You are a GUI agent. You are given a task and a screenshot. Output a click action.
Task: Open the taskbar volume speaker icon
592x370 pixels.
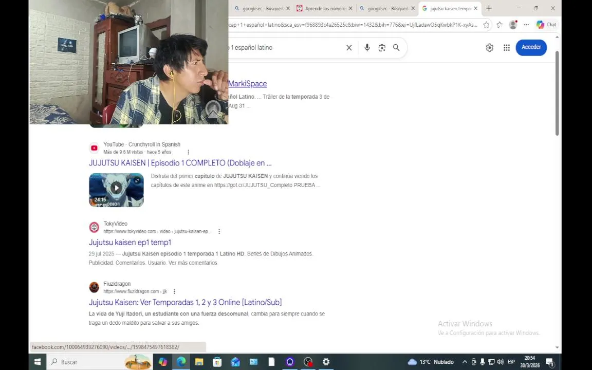pos(500,362)
